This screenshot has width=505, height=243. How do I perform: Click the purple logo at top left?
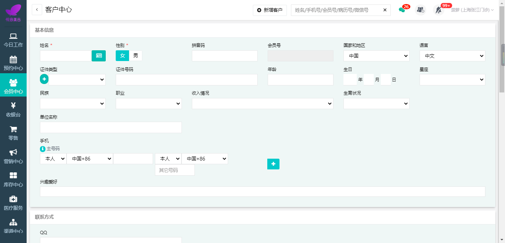click(13, 12)
